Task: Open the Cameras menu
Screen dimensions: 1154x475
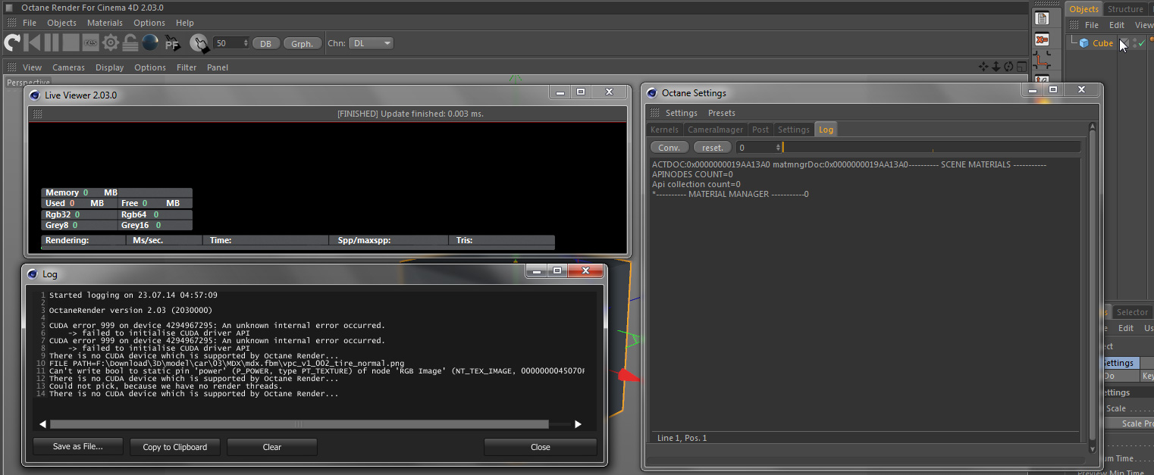Action: 68,67
